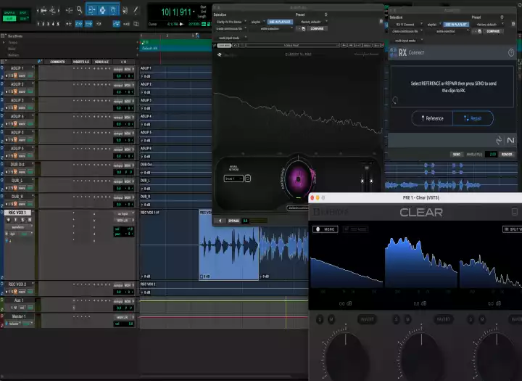The image size is (522, 381).
Task: Select the Trim tool in toolbar
Action: [x=91, y=10]
